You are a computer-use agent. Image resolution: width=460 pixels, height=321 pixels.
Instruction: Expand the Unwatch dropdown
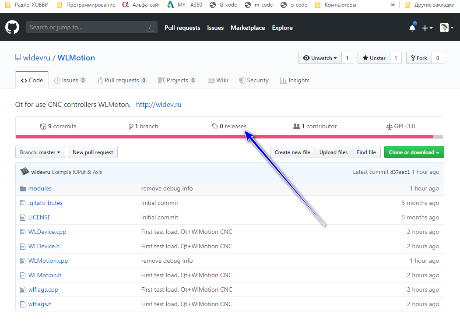[x=320, y=58]
